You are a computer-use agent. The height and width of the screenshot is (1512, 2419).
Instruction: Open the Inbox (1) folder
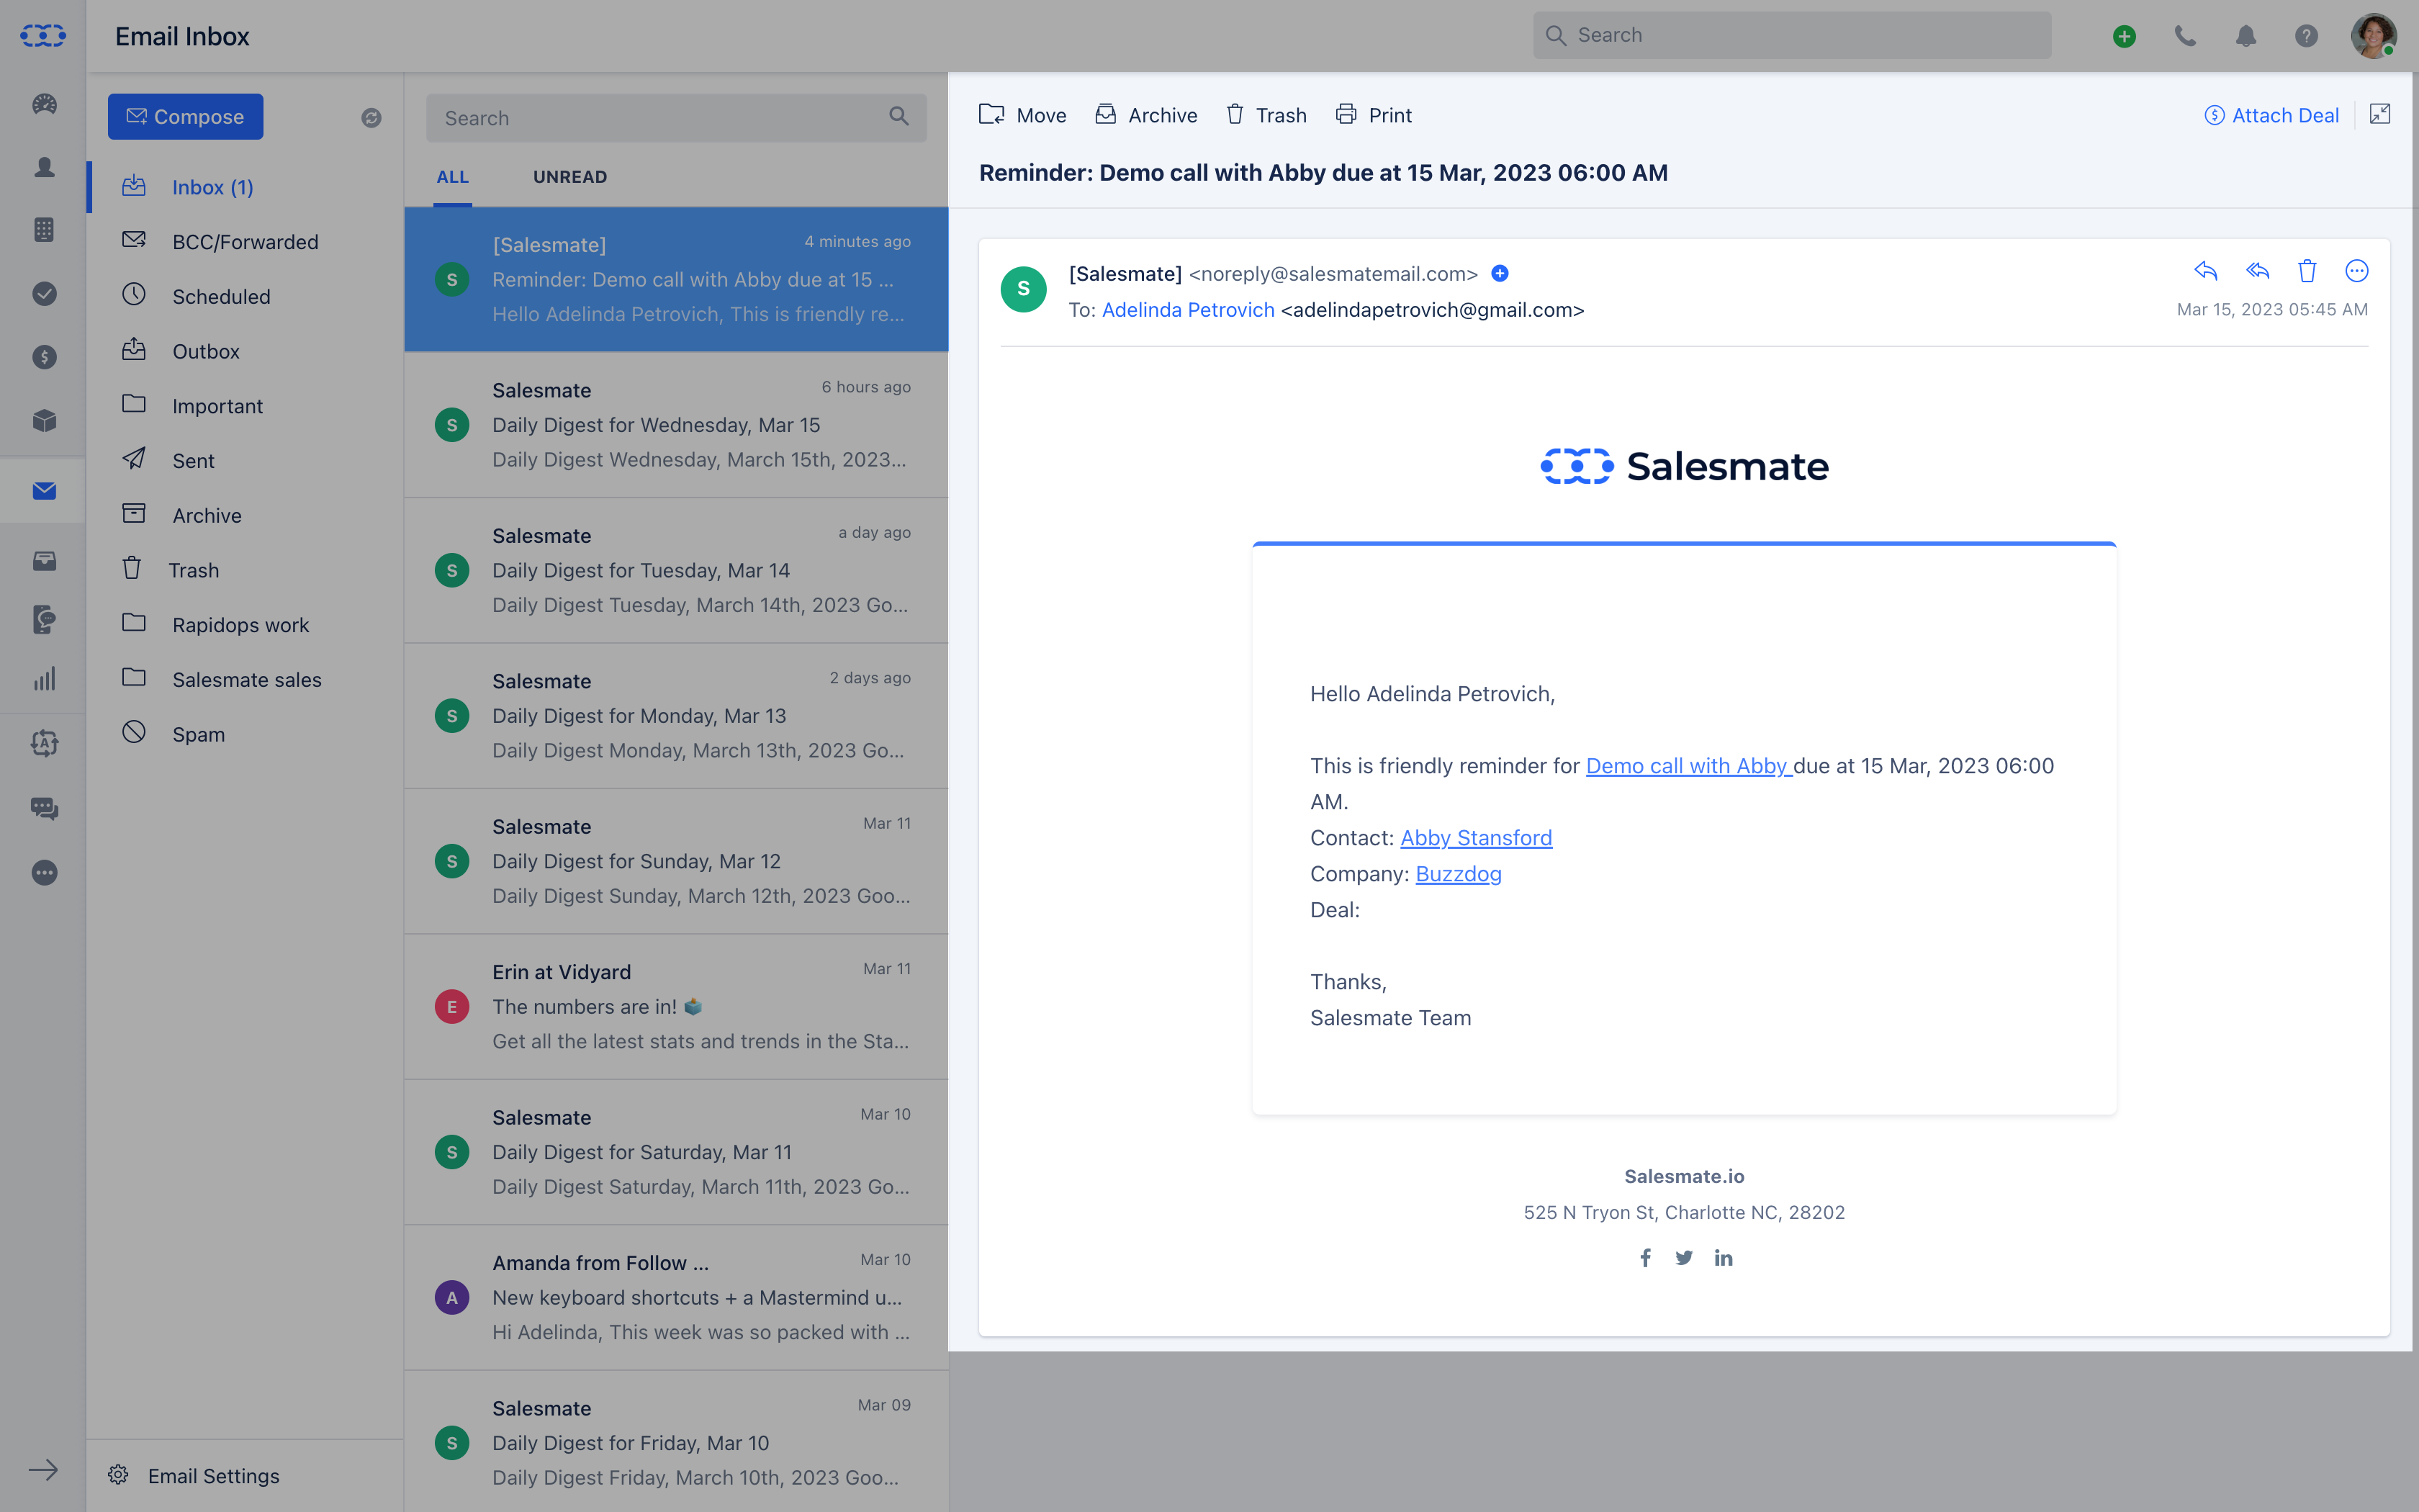point(245,187)
